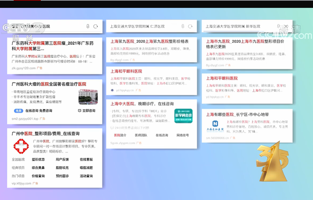313x200 pixels.
Task: Click the 活动查询 link
Action: 86,176
